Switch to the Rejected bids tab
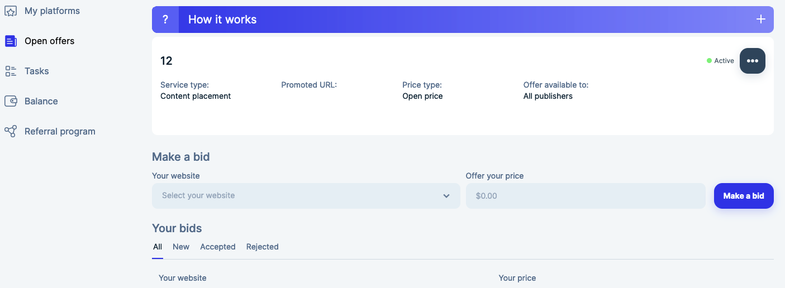 [263, 247]
